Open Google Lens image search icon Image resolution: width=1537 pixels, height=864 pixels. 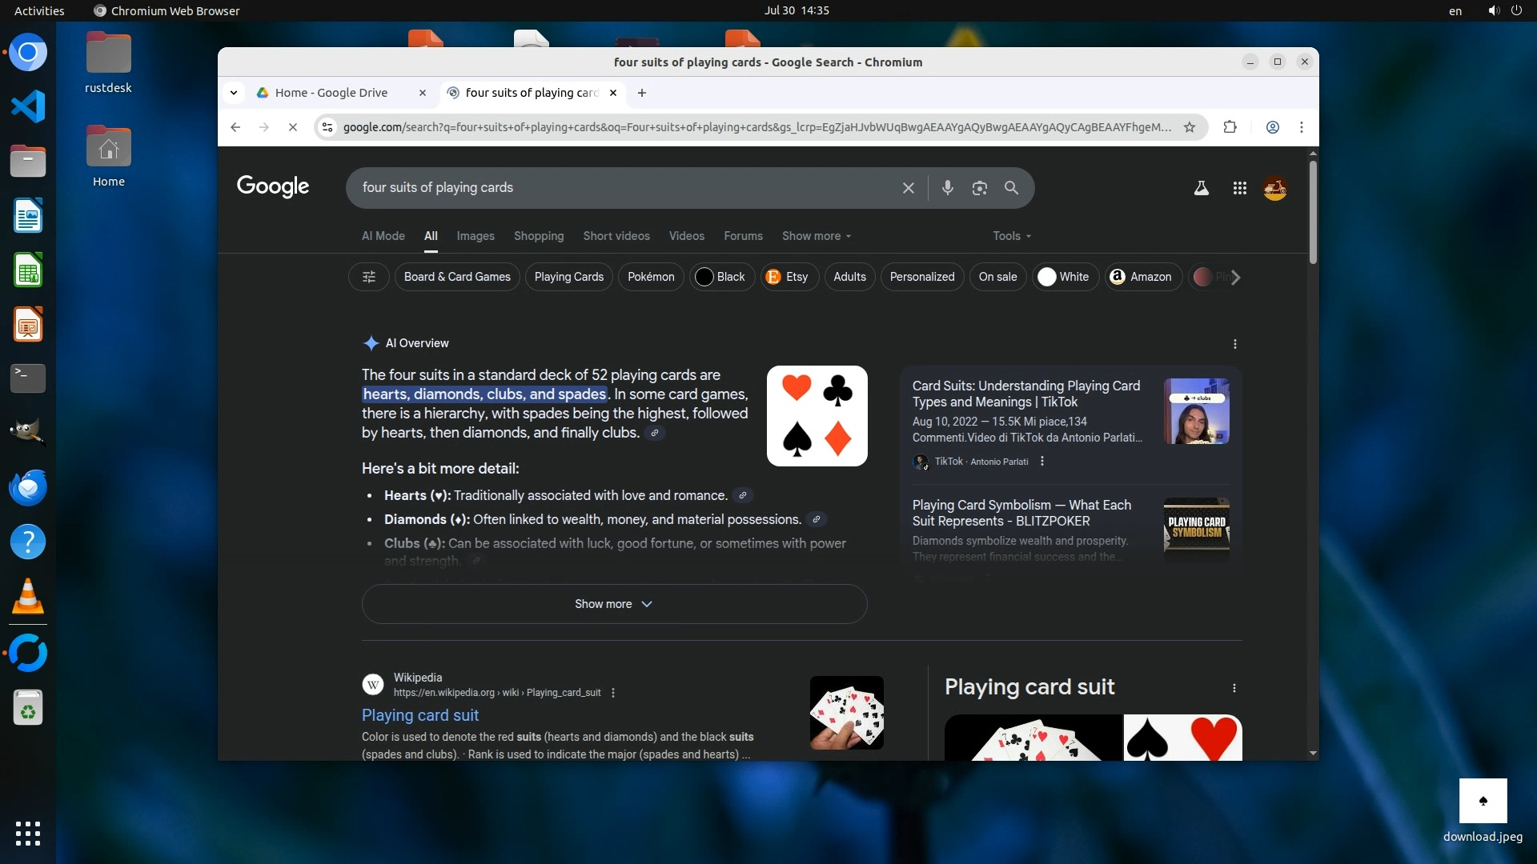pyautogui.click(x=979, y=188)
